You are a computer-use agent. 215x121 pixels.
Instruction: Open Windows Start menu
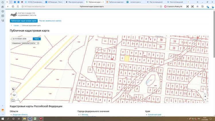pyautogui.click(x=3, y=119)
